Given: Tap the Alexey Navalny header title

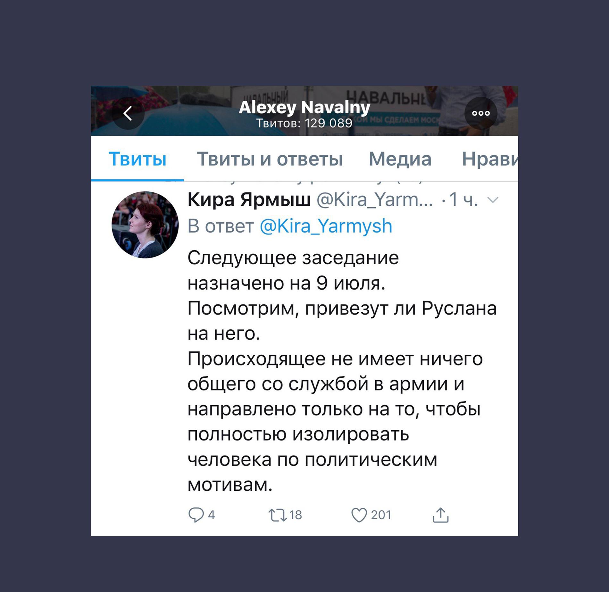Looking at the screenshot, I should 304,107.
